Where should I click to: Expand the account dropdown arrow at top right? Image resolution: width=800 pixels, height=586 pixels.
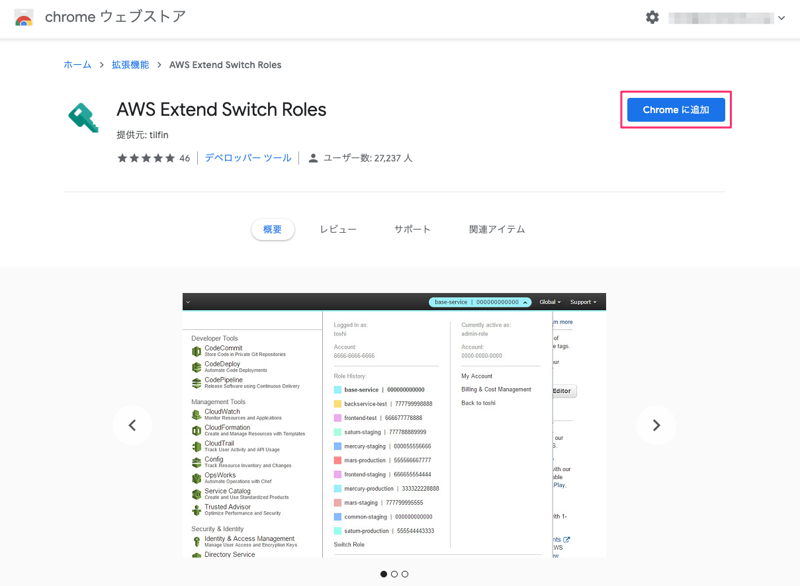click(781, 19)
